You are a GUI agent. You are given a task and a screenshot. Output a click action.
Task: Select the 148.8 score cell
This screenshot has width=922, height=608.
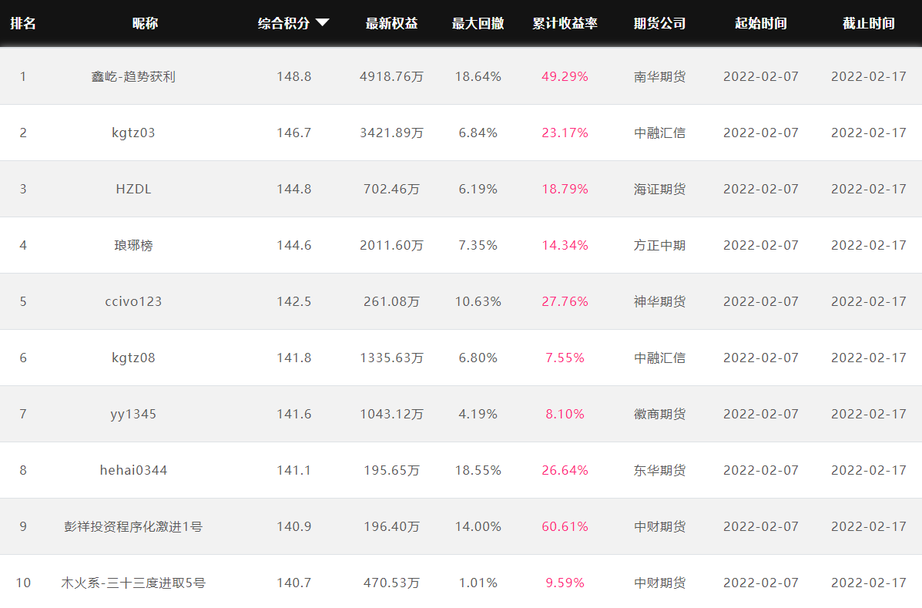click(x=294, y=76)
